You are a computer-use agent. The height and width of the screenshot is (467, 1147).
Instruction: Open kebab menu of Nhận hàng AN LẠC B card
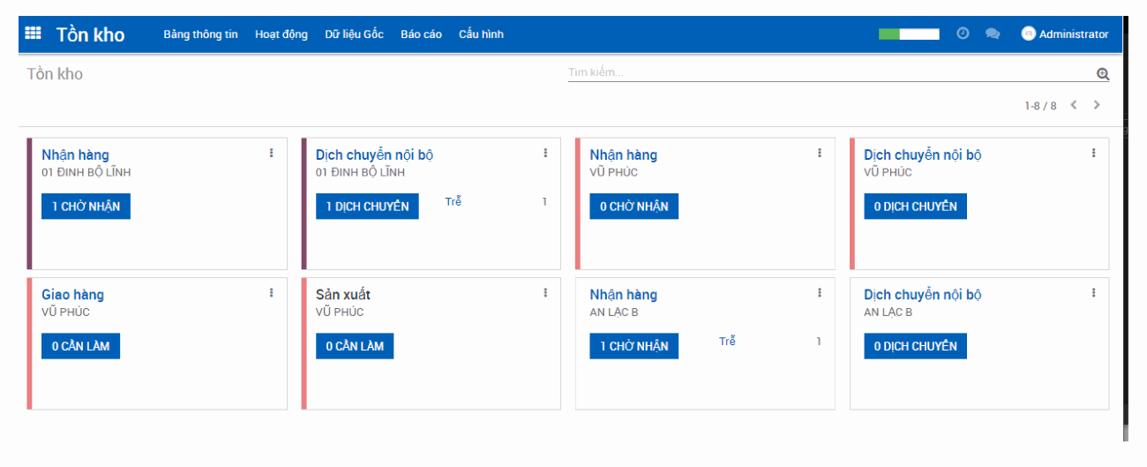[819, 292]
